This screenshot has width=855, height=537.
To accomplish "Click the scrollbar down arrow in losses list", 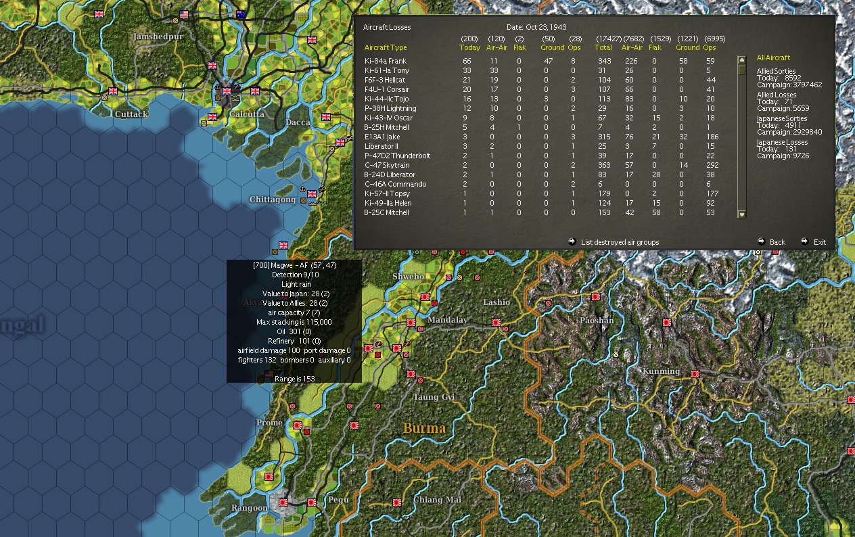I will click(742, 214).
